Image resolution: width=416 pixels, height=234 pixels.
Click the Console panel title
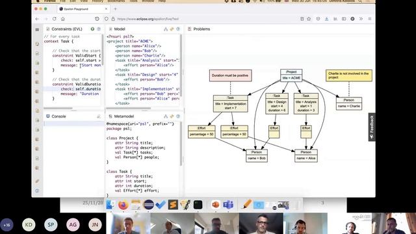pos(58,116)
